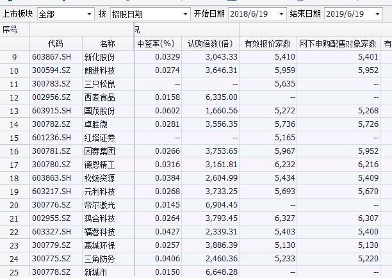This screenshot has width=392, height=278.
Task: Click 认购倍数 value 3,886.39
Action: (x=222, y=245)
